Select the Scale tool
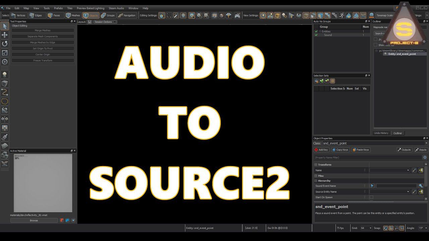Screen dimensions: 429x241 click(5, 53)
